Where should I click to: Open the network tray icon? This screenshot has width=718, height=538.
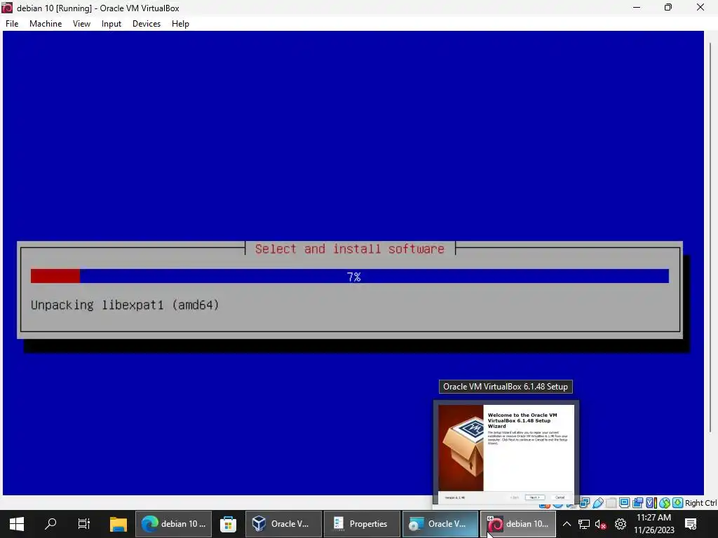coord(584,524)
